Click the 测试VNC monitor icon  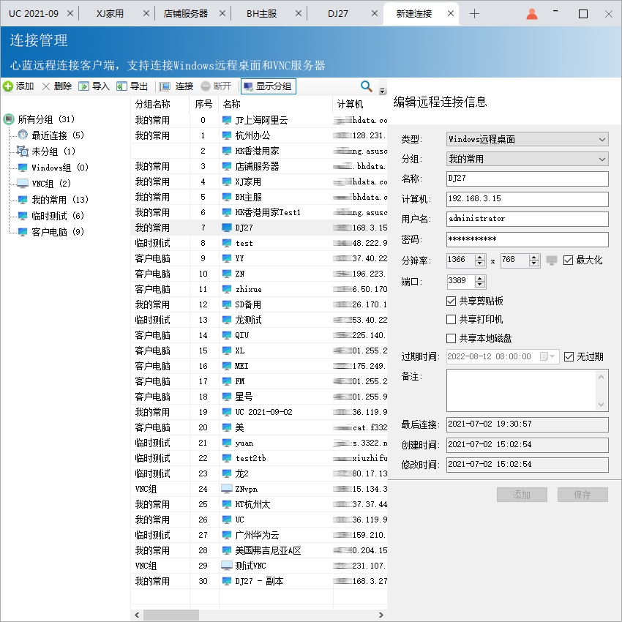[227, 566]
